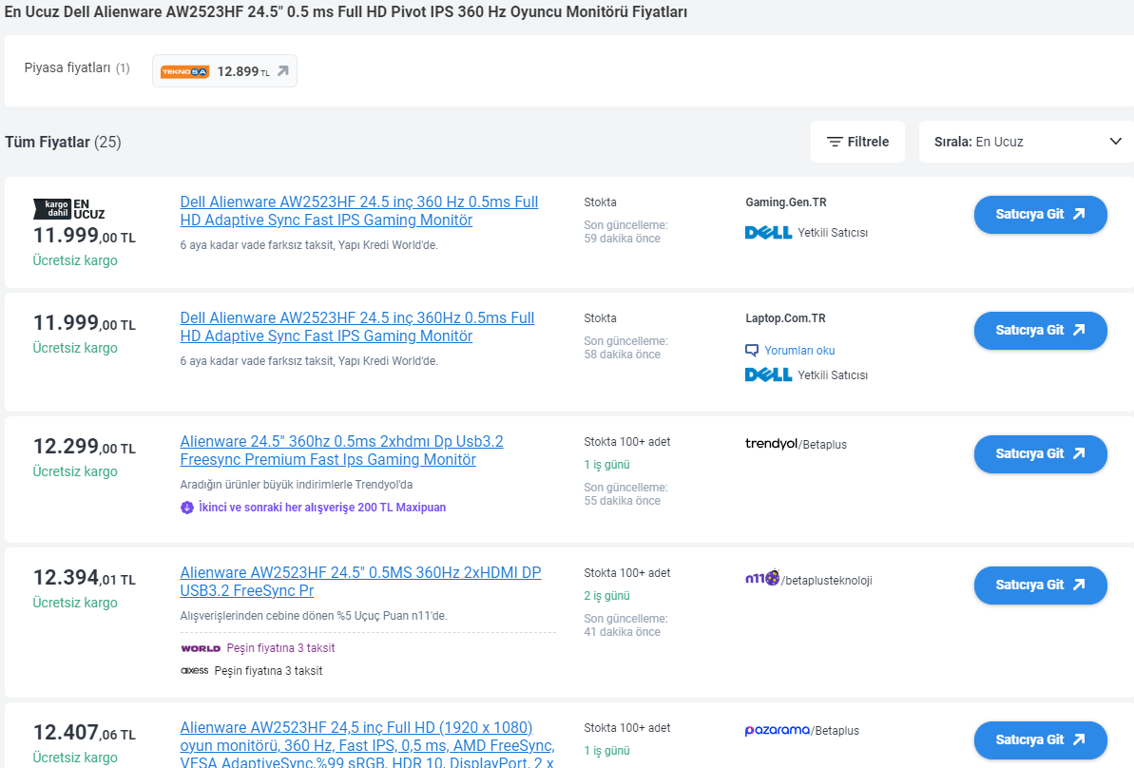Click the 12.407,06 TL price
Viewport: 1134px width, 768px height.
coord(85,732)
